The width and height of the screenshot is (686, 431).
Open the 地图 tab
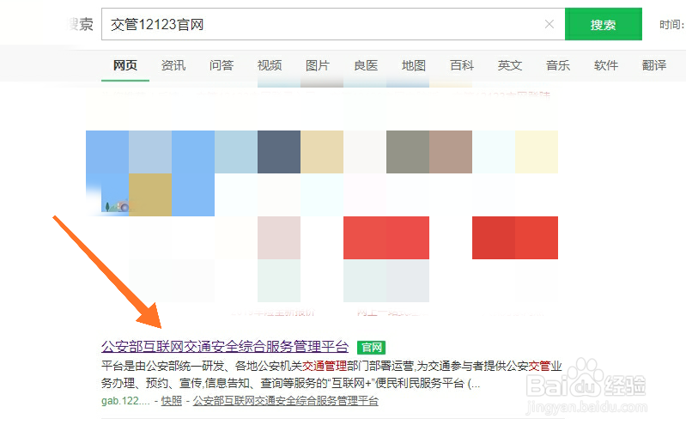(x=414, y=65)
